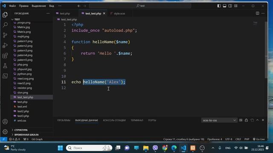The height and width of the screenshot is (153, 273).
Task: Open the Explorer view in activity bar
Action: click(5, 15)
